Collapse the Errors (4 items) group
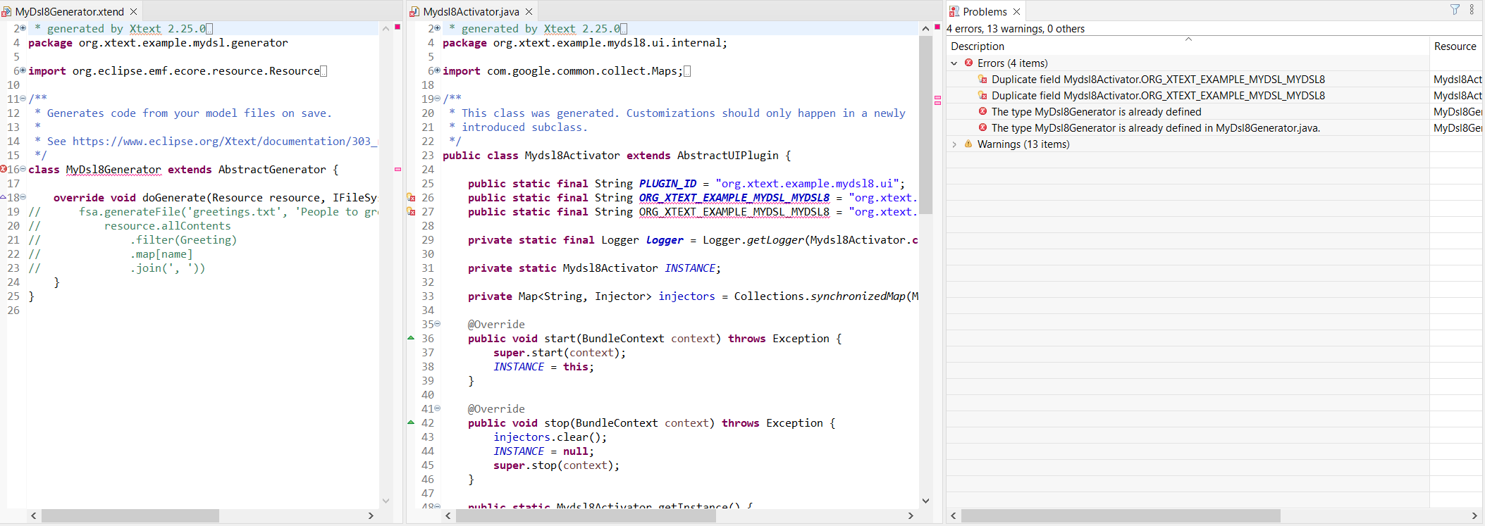Image resolution: width=1485 pixels, height=526 pixels. [954, 63]
